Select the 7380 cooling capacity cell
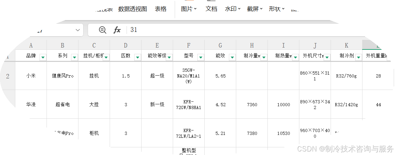The height and width of the screenshot is (155, 395). [252, 133]
